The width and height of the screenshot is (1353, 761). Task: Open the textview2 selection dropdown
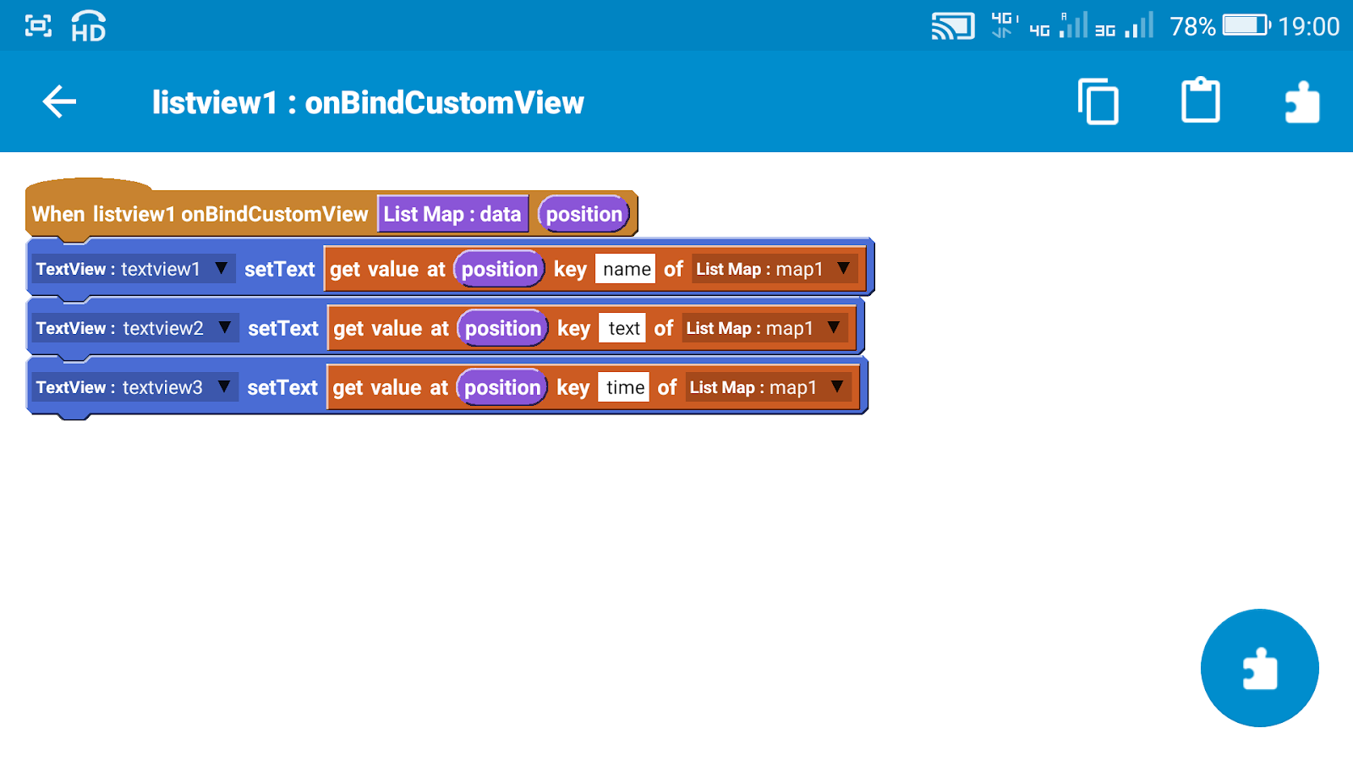pos(223,327)
